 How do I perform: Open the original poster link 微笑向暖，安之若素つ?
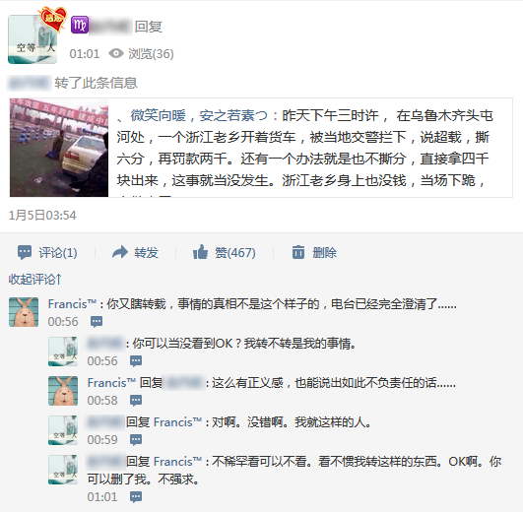(x=199, y=115)
